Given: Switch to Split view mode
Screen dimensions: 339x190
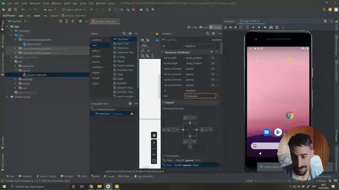Looking at the screenshot, I should 203,27.
